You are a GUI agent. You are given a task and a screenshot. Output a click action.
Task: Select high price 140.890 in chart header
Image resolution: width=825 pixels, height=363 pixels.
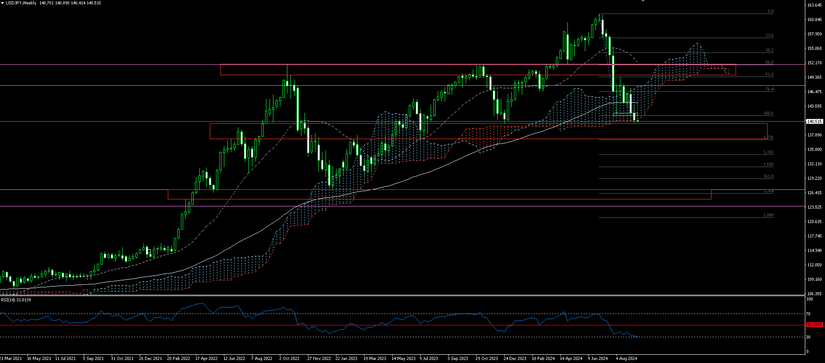[62, 3]
